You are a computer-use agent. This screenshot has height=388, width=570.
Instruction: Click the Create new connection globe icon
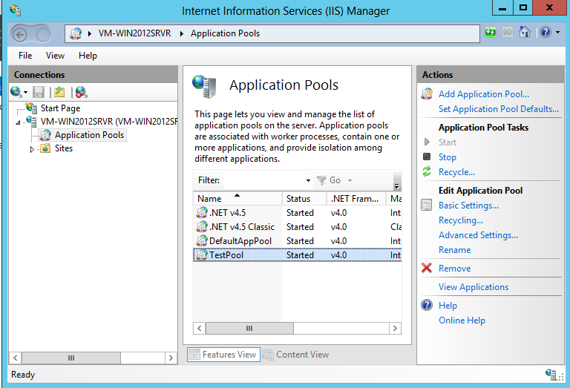(16, 92)
